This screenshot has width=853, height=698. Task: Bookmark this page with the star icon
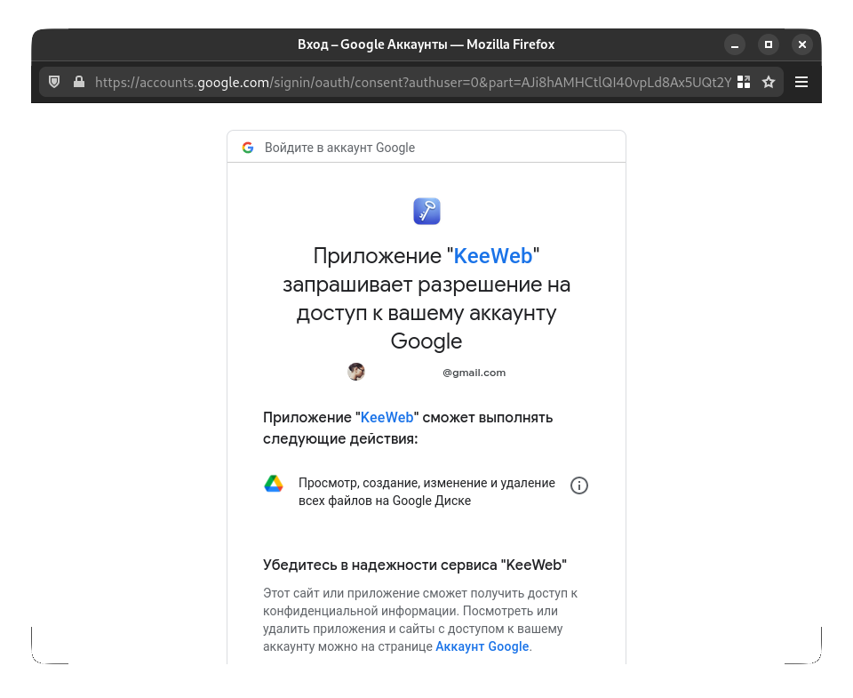(768, 82)
